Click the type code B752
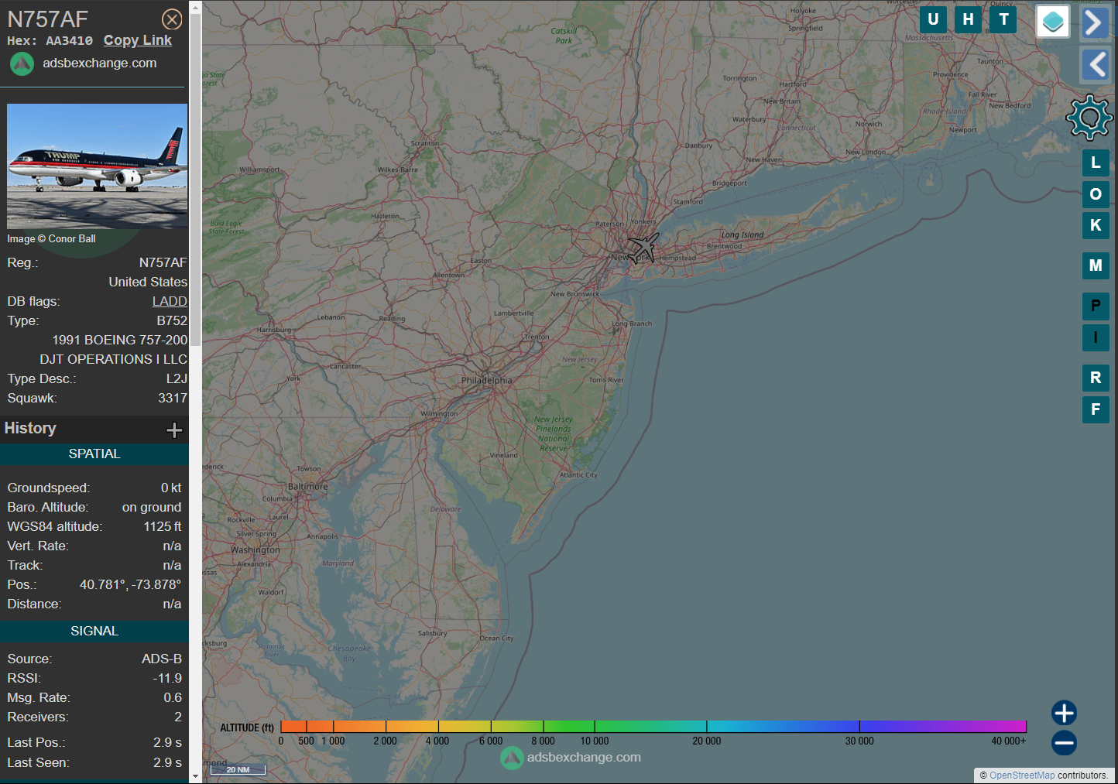Viewport: 1118px width, 784px height. tap(172, 320)
